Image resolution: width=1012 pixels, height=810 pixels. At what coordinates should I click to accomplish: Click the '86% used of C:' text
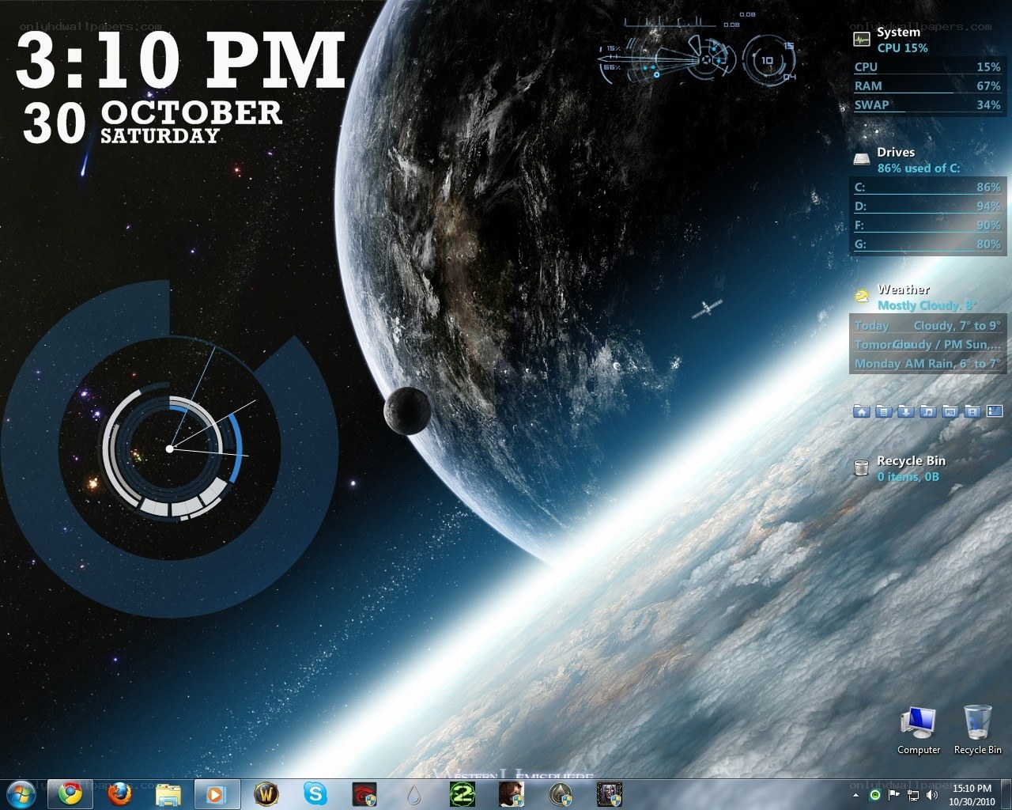pos(919,168)
